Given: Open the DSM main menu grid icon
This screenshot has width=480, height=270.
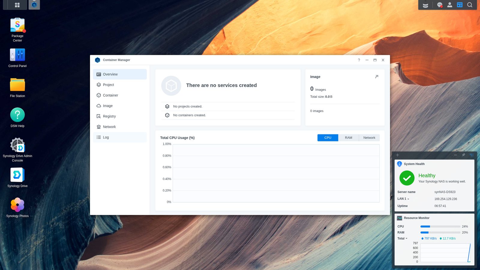Looking at the screenshot, I should pyautogui.click(x=17, y=5).
